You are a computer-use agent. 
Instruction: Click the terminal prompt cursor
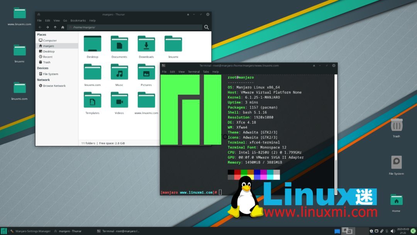coord(220,192)
